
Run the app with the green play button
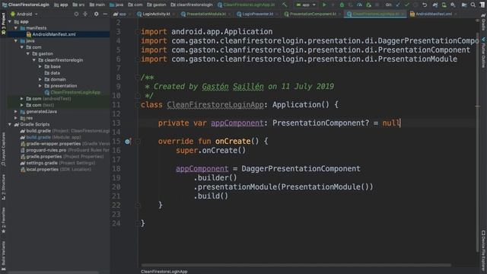tap(324, 5)
